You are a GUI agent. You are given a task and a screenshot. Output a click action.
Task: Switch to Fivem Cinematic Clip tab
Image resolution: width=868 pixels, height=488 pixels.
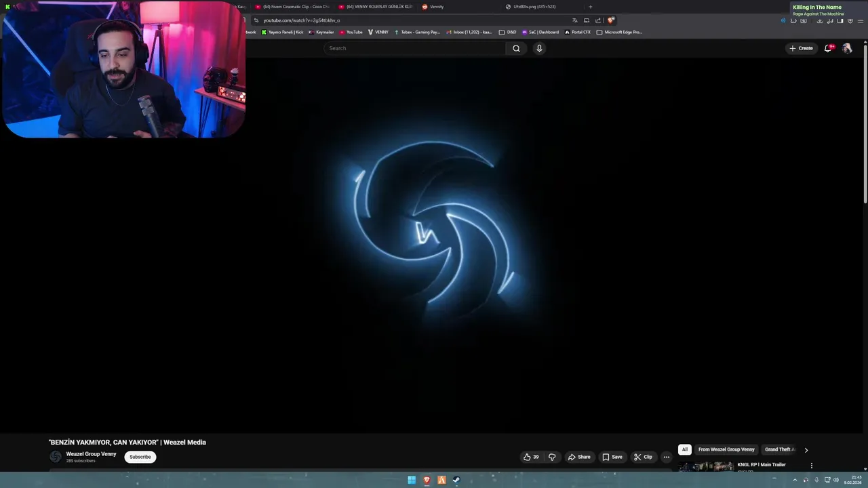296,7
